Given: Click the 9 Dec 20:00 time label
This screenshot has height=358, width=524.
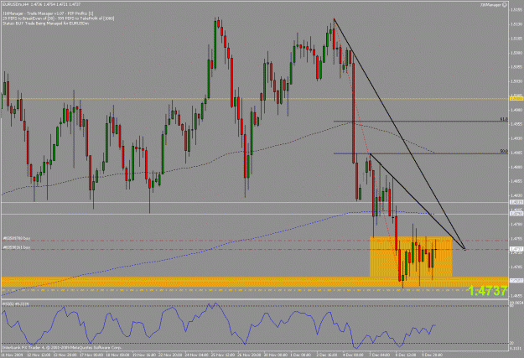Looking at the screenshot, I should [x=433, y=355].
